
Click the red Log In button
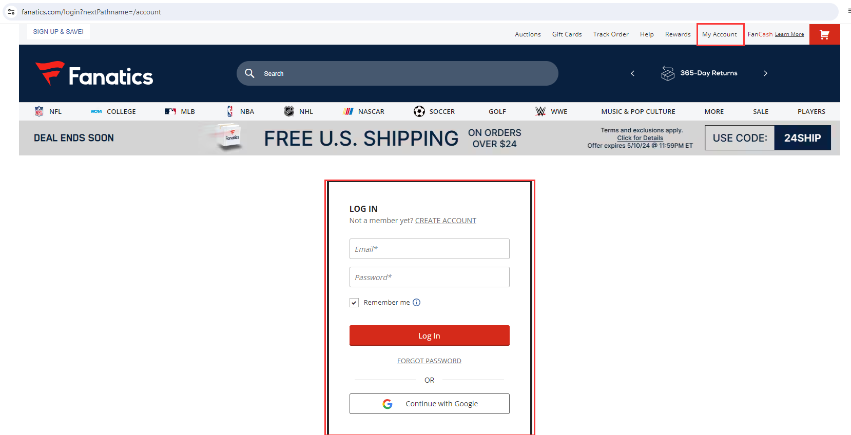(430, 335)
